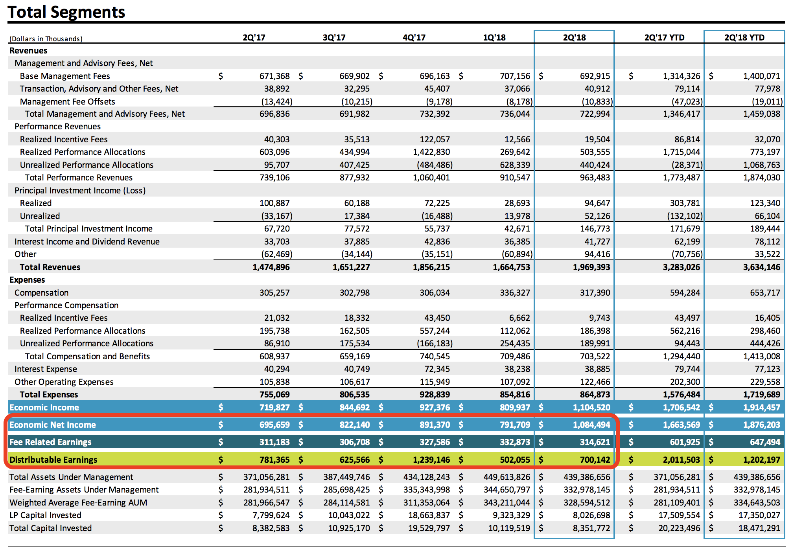Click the 'Base Management Fees' row label
The height and width of the screenshot is (548, 792).
click(x=65, y=76)
